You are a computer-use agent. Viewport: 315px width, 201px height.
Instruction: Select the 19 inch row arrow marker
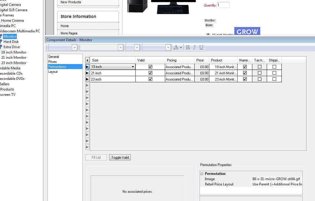(87, 67)
